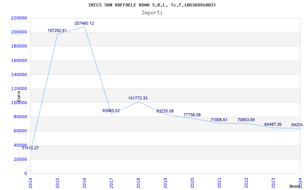Click the 2020 x-axis label
Screen dimensions: 304x190
pos(192,183)
